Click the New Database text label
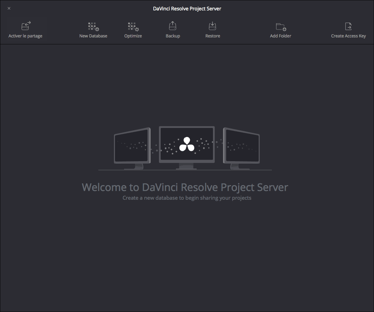The image size is (374, 312). coord(93,36)
